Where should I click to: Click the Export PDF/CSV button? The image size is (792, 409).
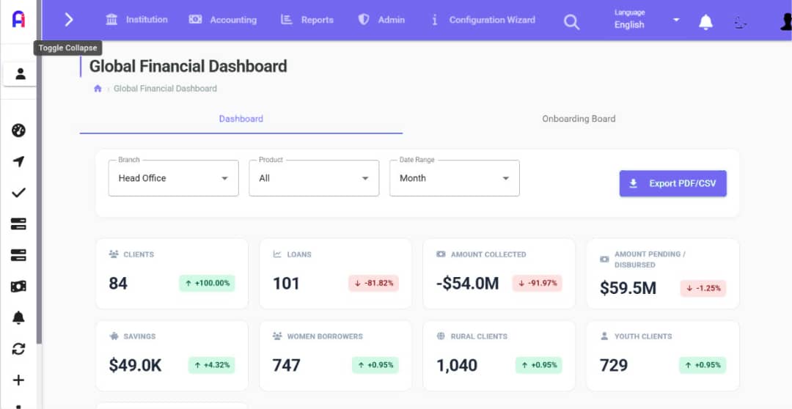click(672, 183)
